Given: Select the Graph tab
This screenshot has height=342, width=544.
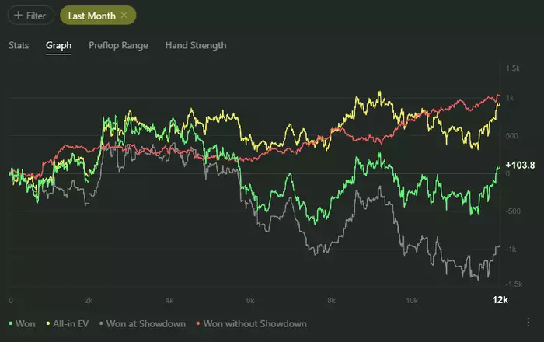Looking at the screenshot, I should (x=58, y=45).
